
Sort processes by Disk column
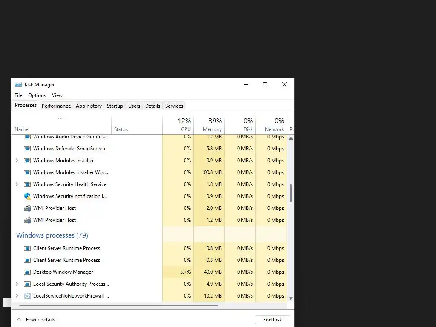pos(240,125)
